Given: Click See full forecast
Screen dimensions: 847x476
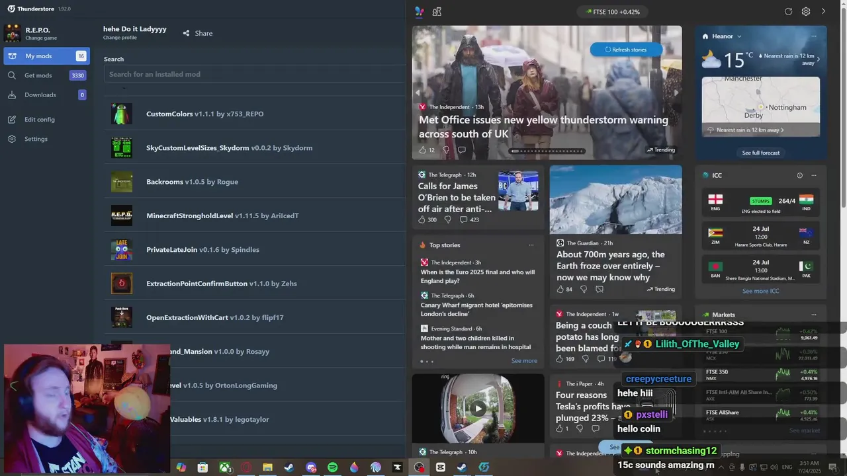Looking at the screenshot, I should [761, 153].
